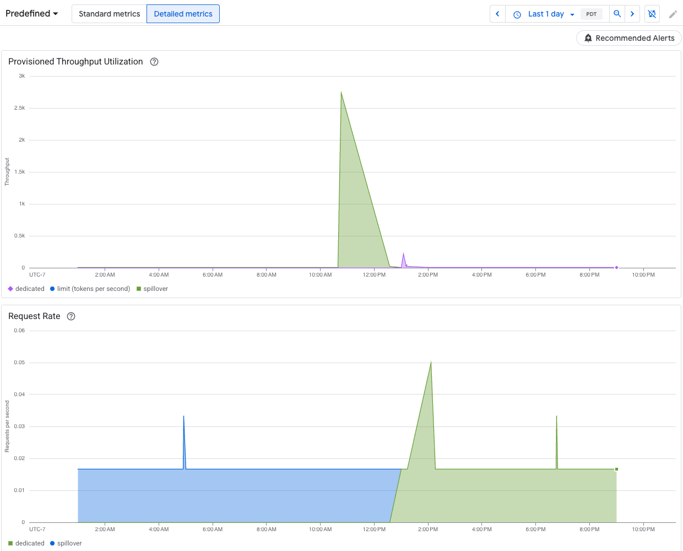This screenshot has width=683, height=551.
Task: Open help for Provisioned Throughput Utilization
Action: (x=154, y=62)
